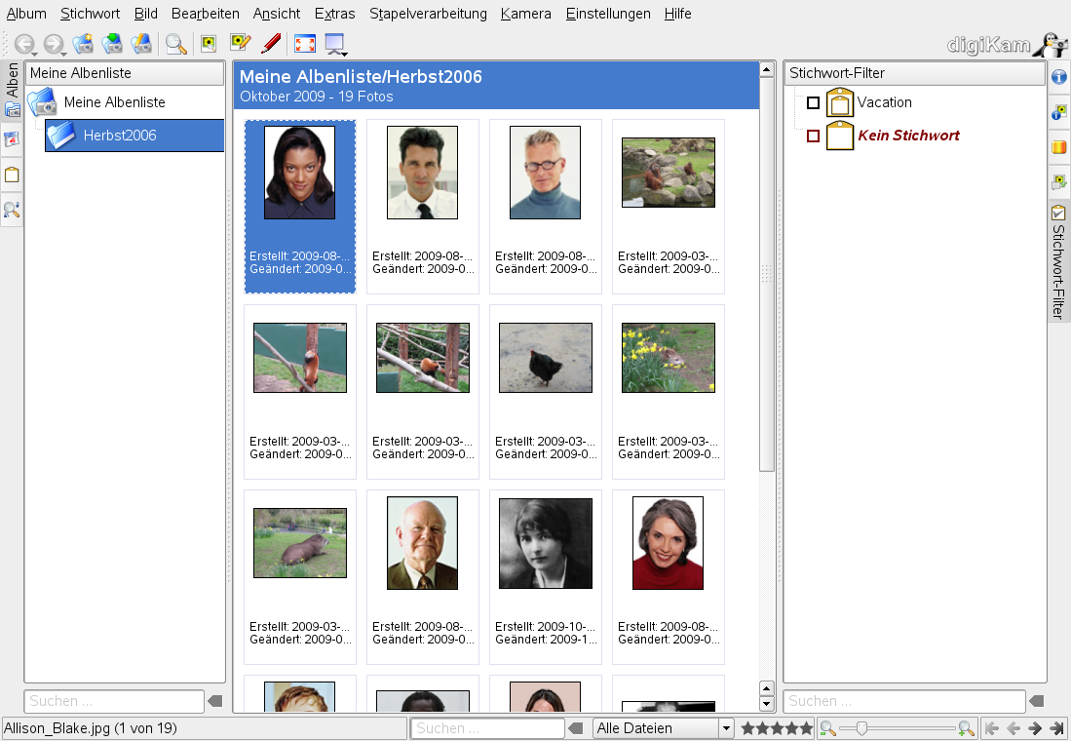Jump to the last image with status bar arrow
1071x741 pixels.
pyautogui.click(x=1057, y=728)
